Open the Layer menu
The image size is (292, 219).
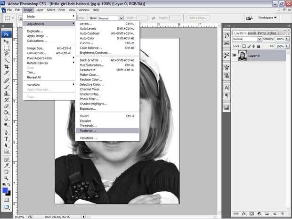pos(40,10)
